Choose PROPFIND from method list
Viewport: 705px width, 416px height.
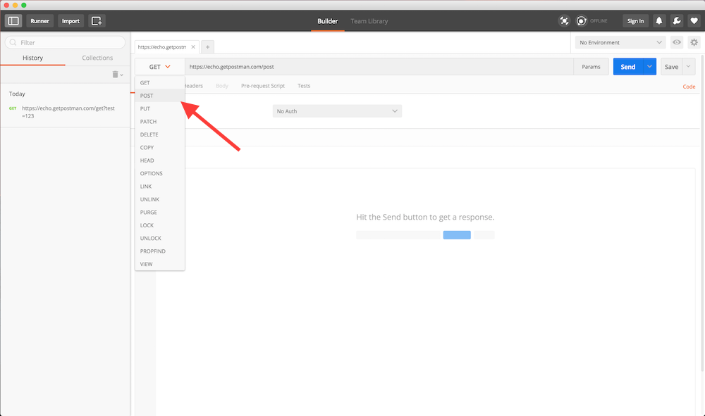(159, 251)
